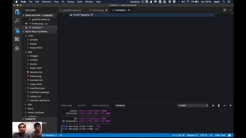Click the sync icon in the status bar
This screenshot has height=138, width=246.
(x=61, y=135)
